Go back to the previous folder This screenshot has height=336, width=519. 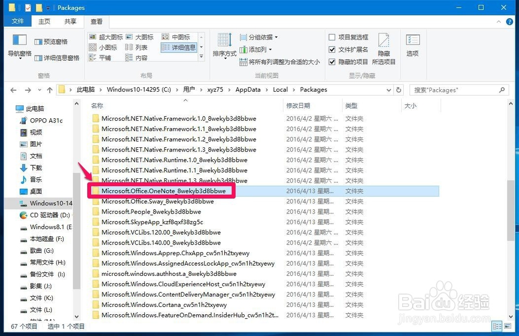13,90
